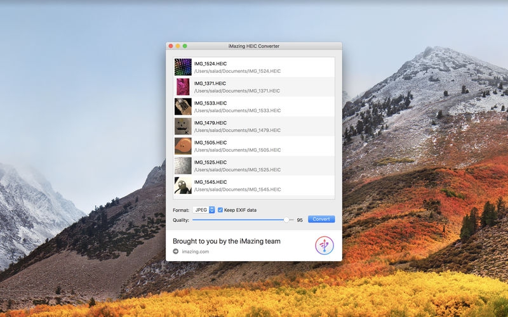The image size is (508, 317).
Task: Click the 'Brought to you by the iMazing team' text
Action: click(x=227, y=241)
